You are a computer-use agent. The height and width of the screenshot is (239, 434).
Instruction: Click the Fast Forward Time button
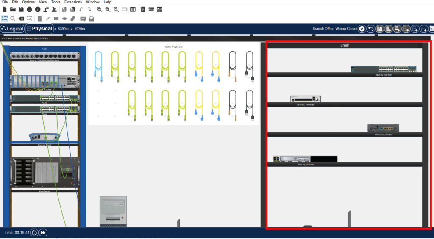coord(43,233)
